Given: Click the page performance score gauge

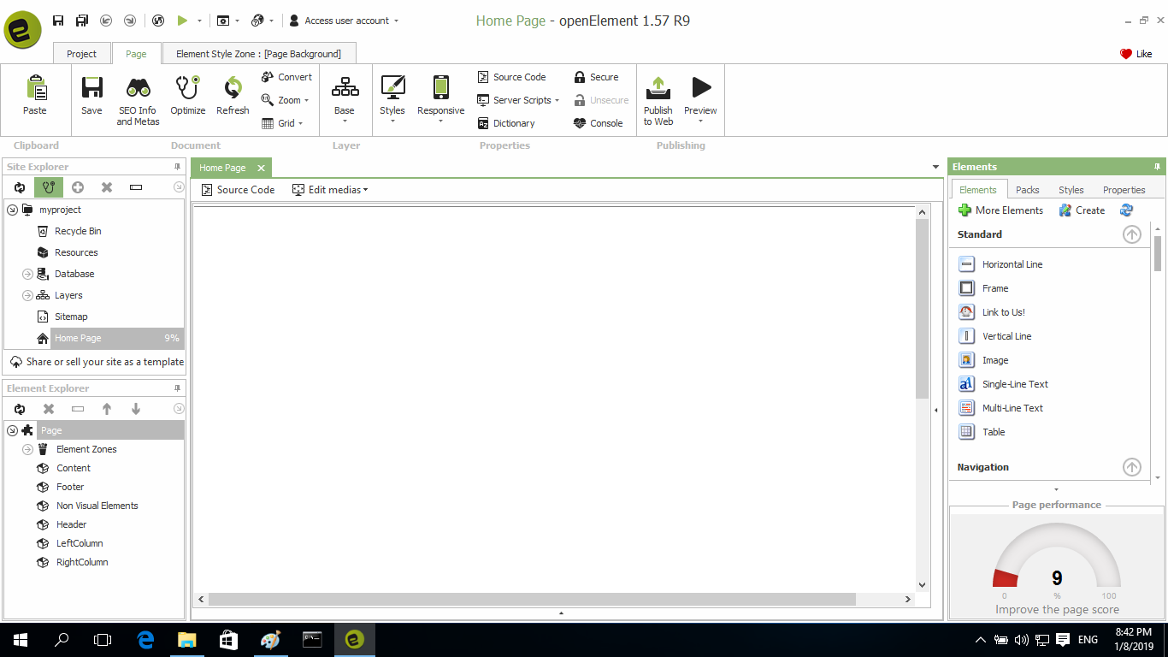Looking at the screenshot, I should coord(1057,565).
